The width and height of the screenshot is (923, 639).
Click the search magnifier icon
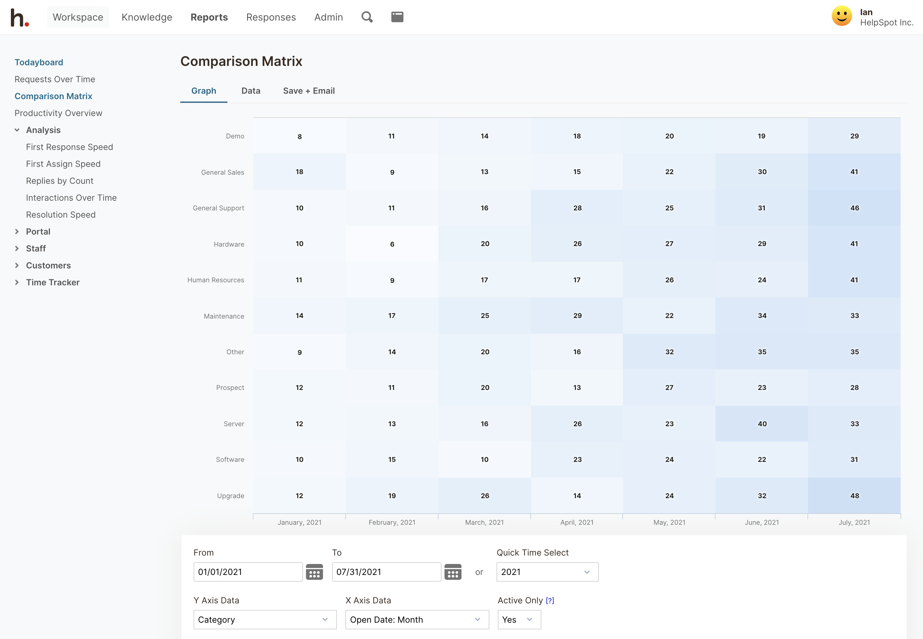coord(367,17)
